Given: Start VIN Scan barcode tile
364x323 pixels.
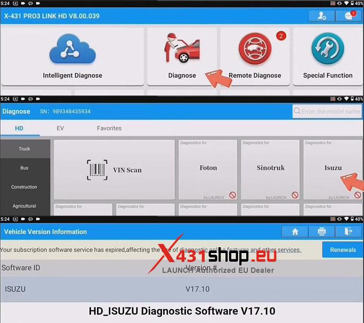Looking at the screenshot, I should [114, 170].
